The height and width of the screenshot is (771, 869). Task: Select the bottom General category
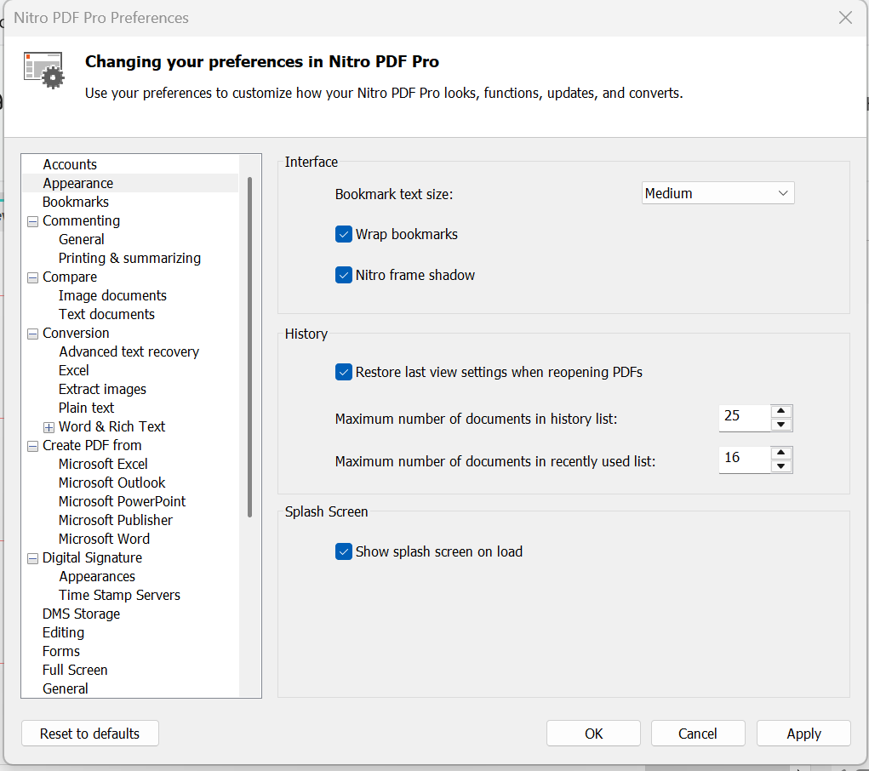(66, 689)
